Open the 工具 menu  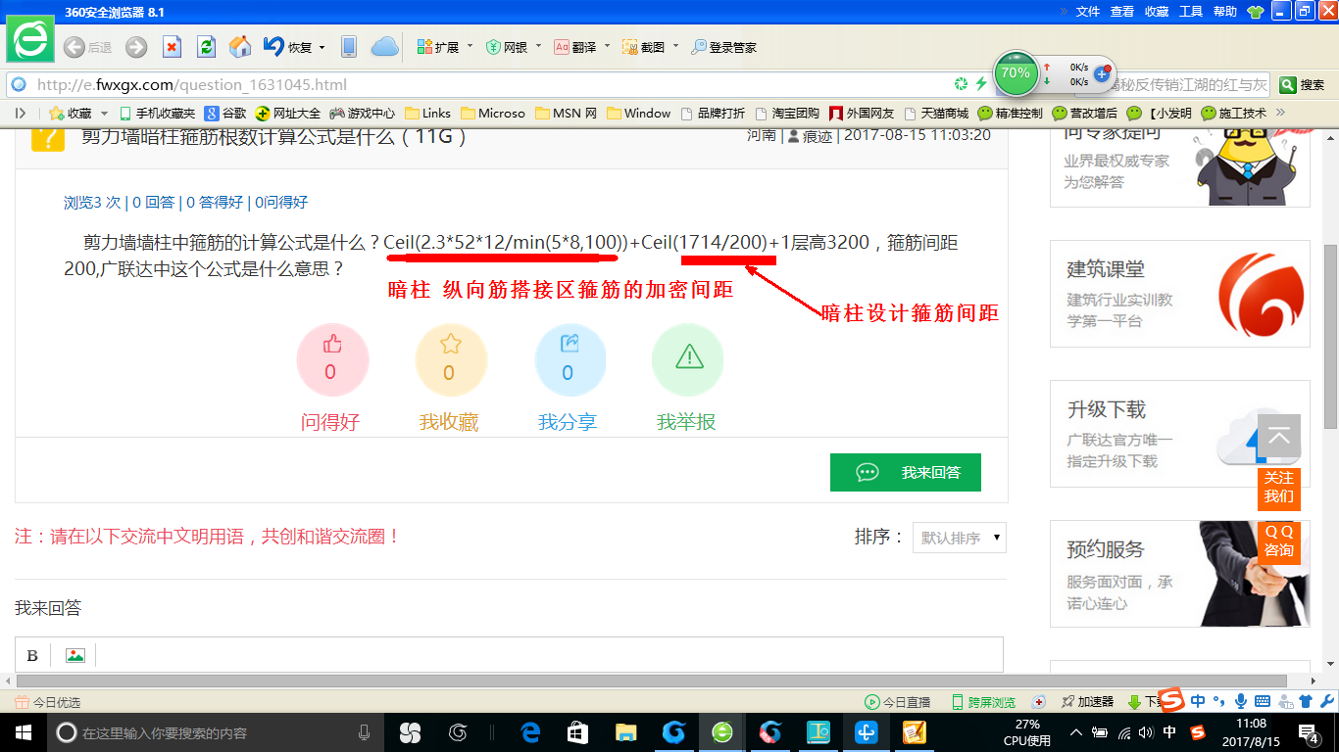coord(1190,12)
